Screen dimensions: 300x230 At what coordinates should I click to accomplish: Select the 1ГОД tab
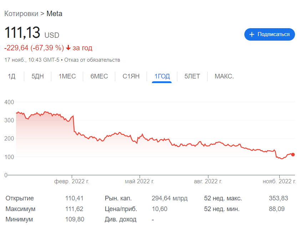(162, 76)
